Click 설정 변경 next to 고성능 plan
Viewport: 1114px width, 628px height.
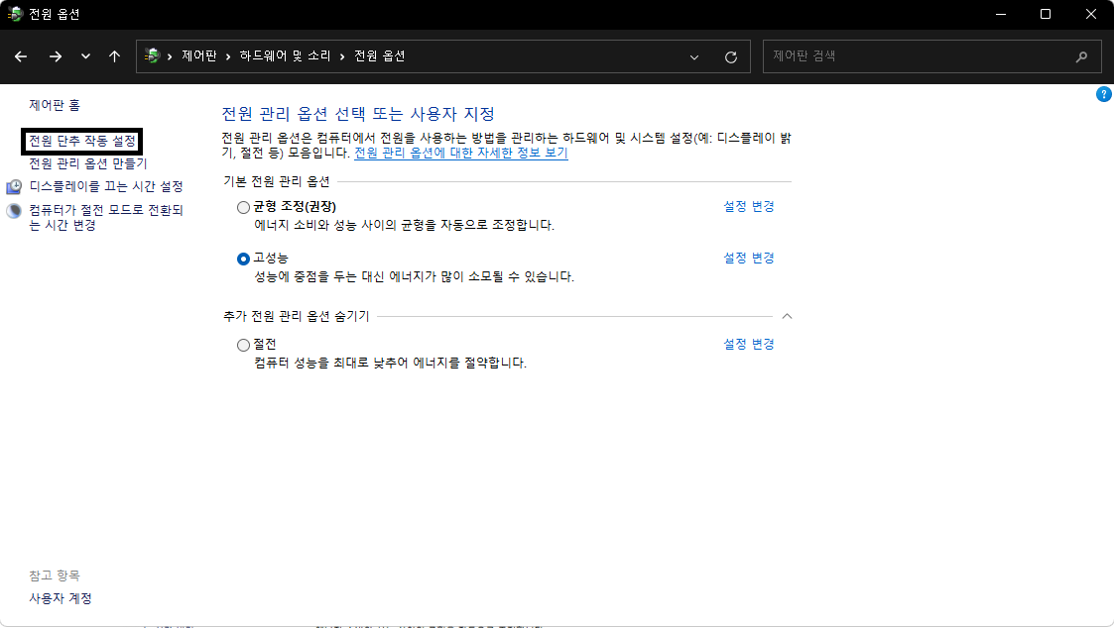(x=747, y=258)
